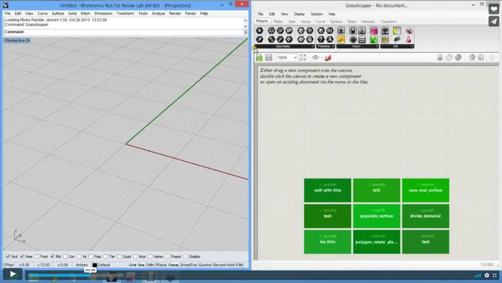Expand the Primitive panel group
This screenshot has width=502, height=283.
click(333, 46)
